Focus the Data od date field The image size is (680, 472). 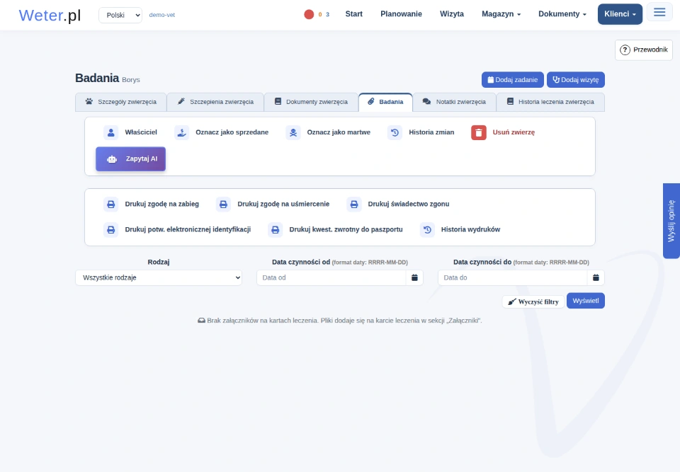pos(331,278)
